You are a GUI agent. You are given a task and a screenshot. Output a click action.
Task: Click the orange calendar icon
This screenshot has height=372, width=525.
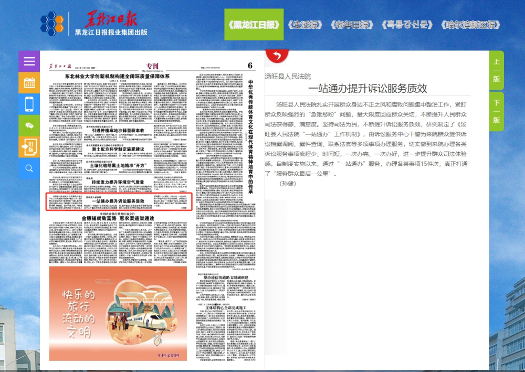29,82
